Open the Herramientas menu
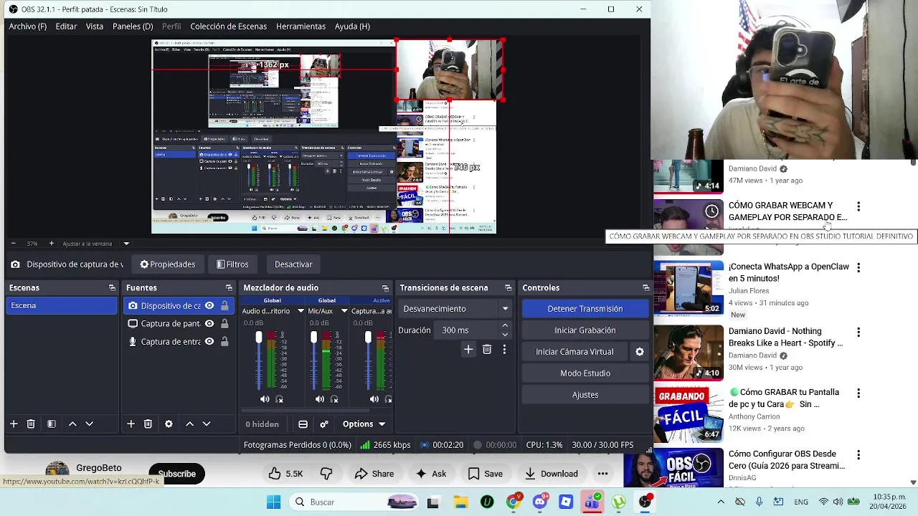 coord(301,26)
